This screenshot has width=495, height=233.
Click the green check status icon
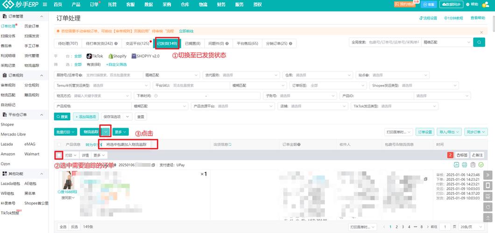[x=481, y=164]
